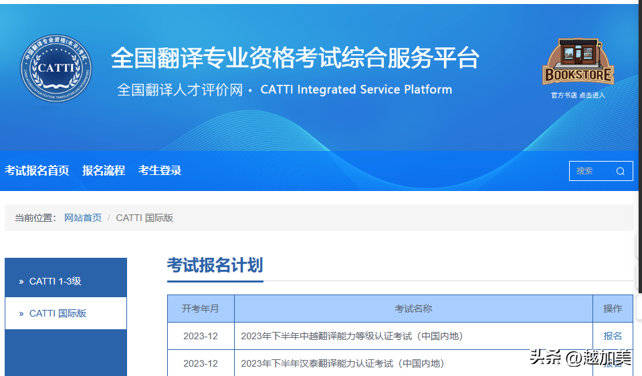
Task: Follow the 网站首页 breadcrumb link
Action: (x=83, y=218)
